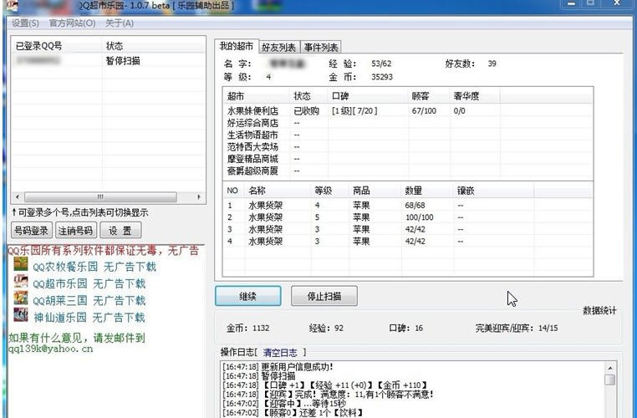Click the QQ超市乐园 icon
The image size is (637, 418).
21,281
